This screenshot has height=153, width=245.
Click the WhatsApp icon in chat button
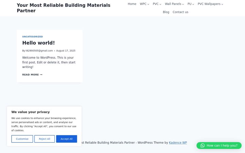202,146
